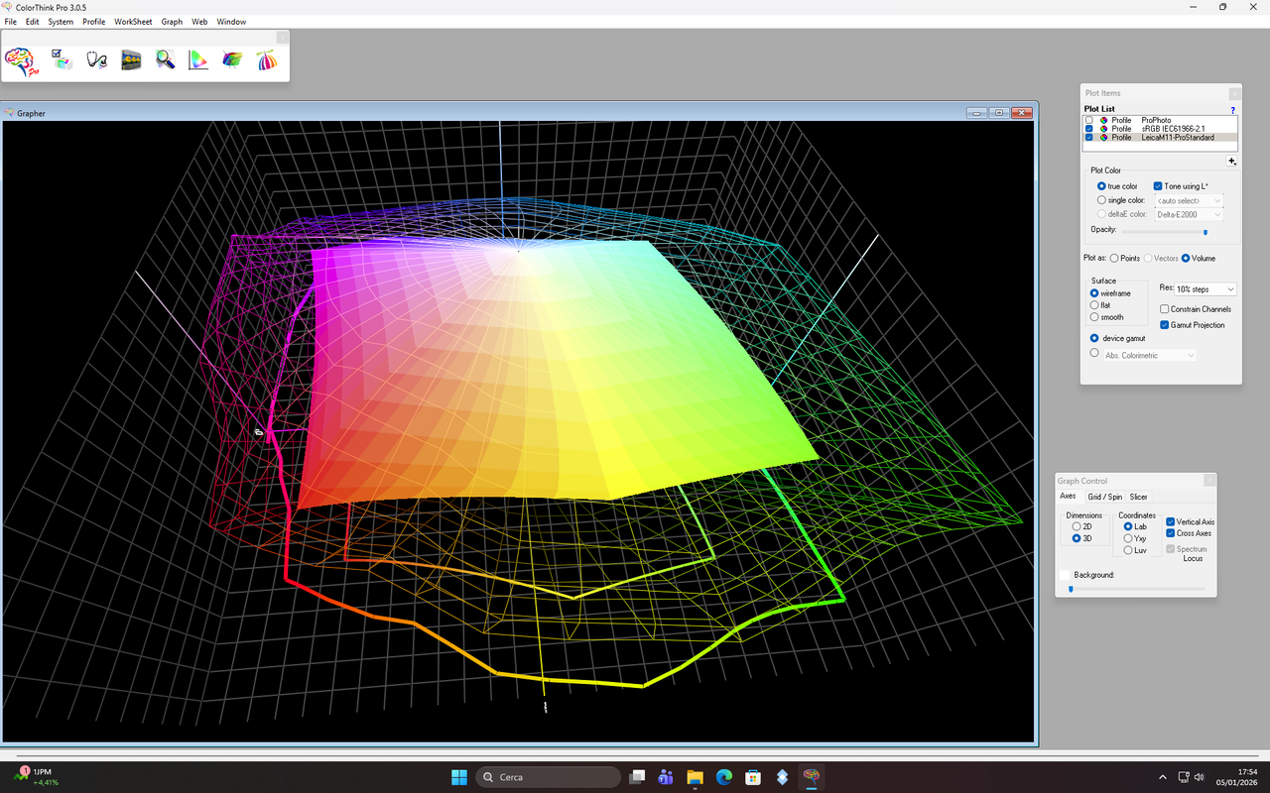This screenshot has width=1270, height=793.
Task: Open the Profile Inspector dials icon
Action: click(131, 60)
